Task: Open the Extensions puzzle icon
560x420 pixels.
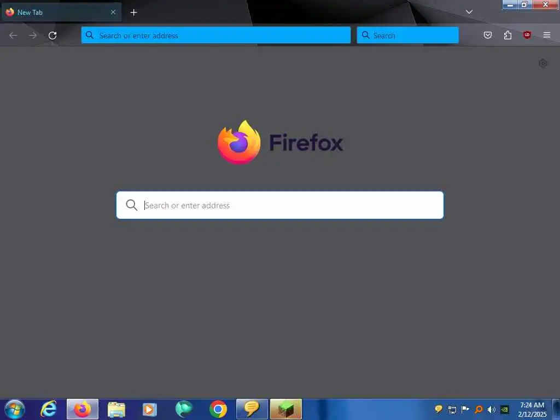Action: tap(507, 35)
